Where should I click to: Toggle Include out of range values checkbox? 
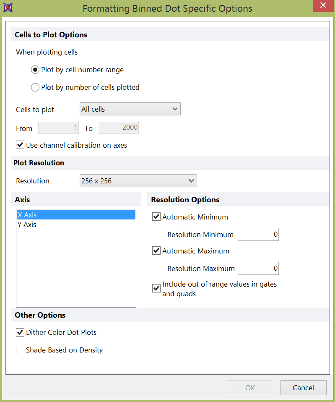(156, 289)
